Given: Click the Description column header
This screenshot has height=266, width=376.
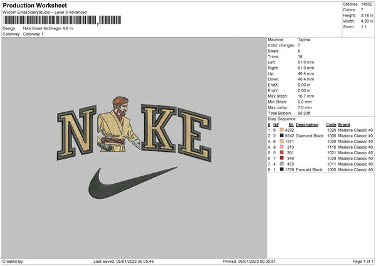Looking at the screenshot, I should coord(307,125).
